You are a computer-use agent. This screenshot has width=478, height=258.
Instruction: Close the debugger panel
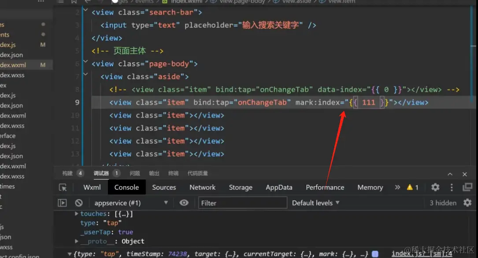point(465,174)
